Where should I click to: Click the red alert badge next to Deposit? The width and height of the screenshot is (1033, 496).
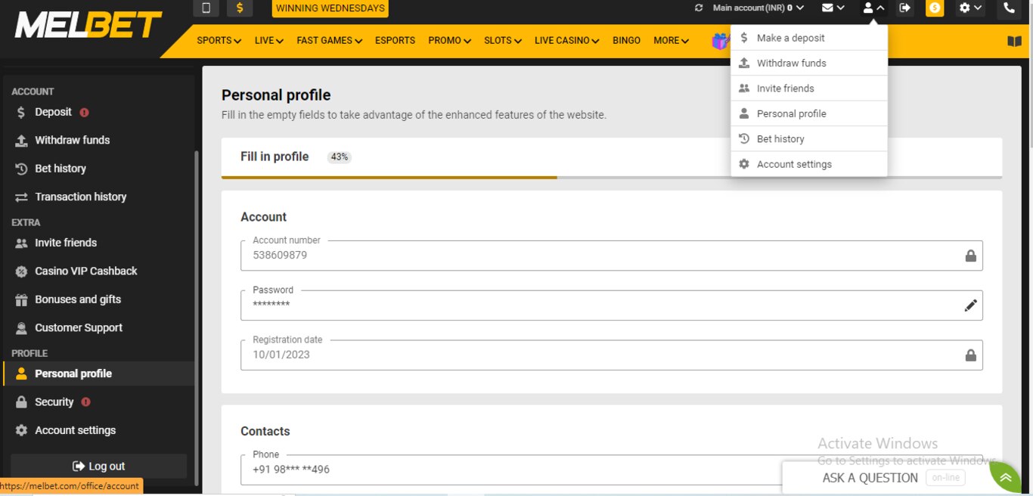(84, 113)
